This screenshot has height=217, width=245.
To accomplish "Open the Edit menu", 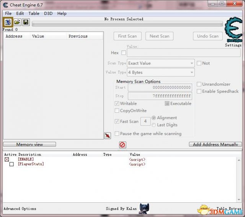I will [x=20, y=13].
